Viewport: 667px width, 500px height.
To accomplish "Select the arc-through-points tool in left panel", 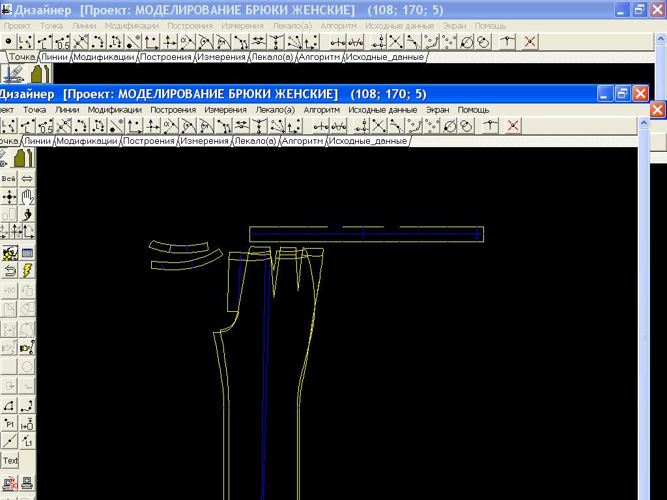I will [x=8, y=406].
